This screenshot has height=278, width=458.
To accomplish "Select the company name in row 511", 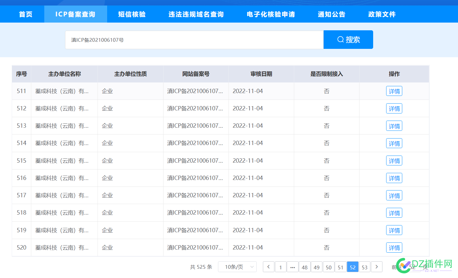I will pos(62,91).
